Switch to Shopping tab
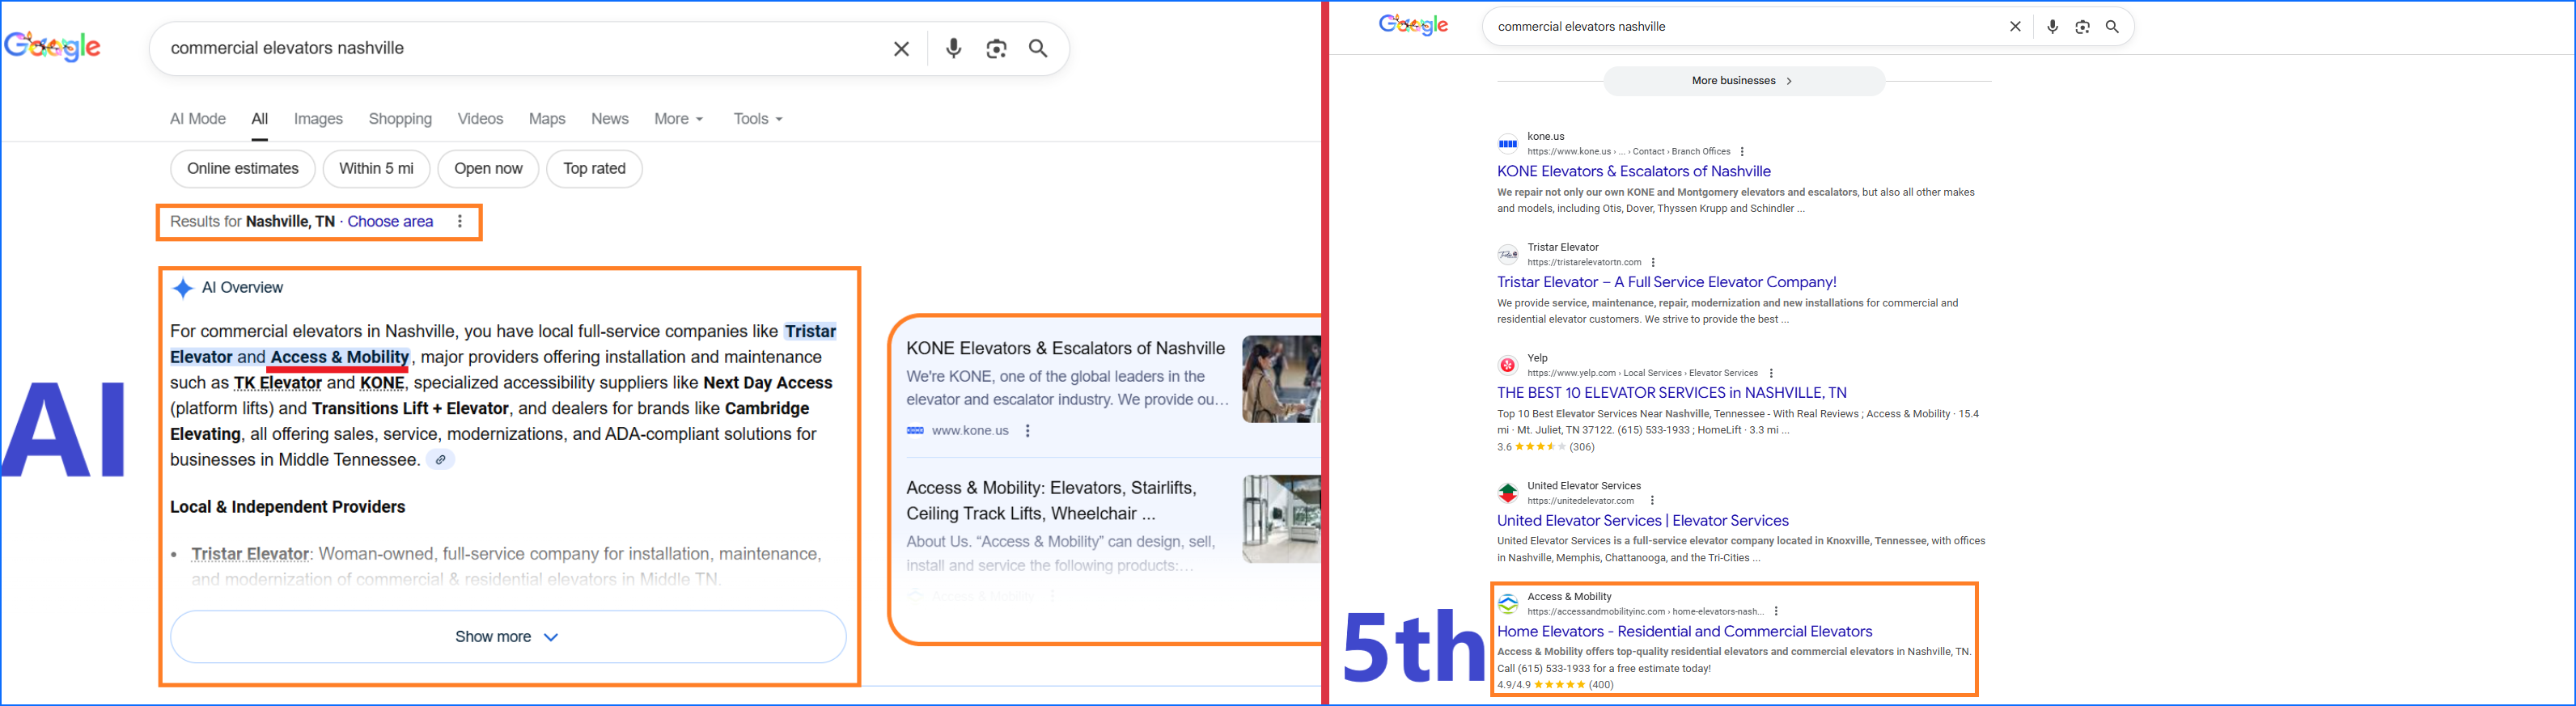The height and width of the screenshot is (706, 2576). 400,119
